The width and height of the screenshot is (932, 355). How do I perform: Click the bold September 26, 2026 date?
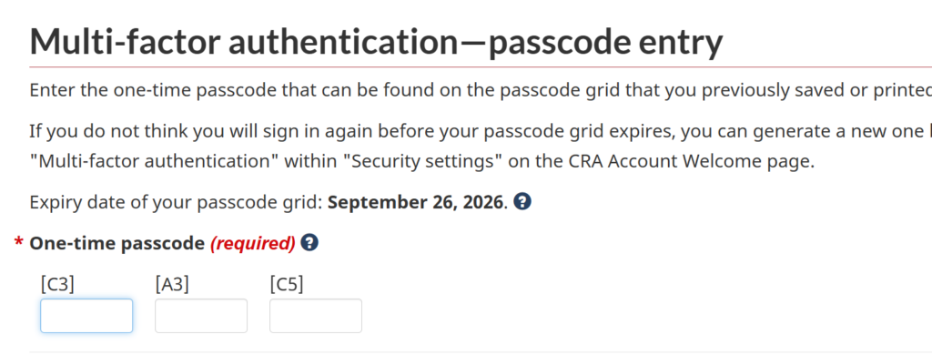(x=415, y=203)
